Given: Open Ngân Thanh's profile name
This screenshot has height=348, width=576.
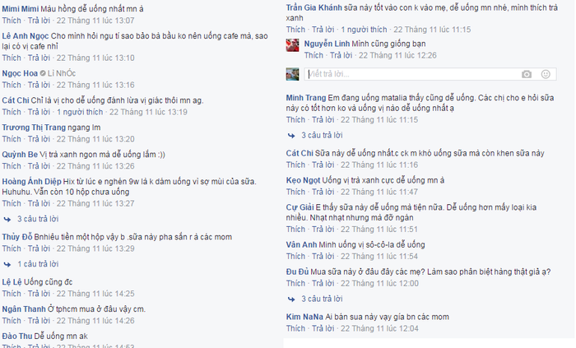Looking at the screenshot, I should coord(24,309).
